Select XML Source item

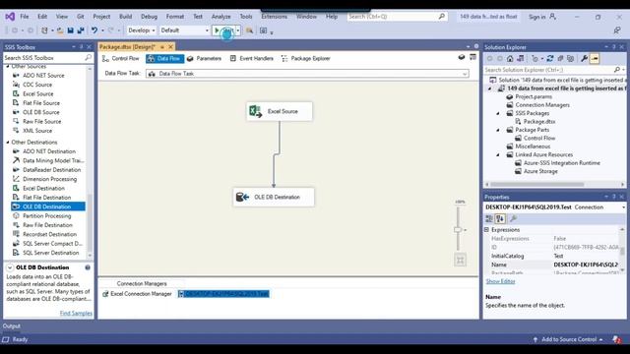coord(37,131)
